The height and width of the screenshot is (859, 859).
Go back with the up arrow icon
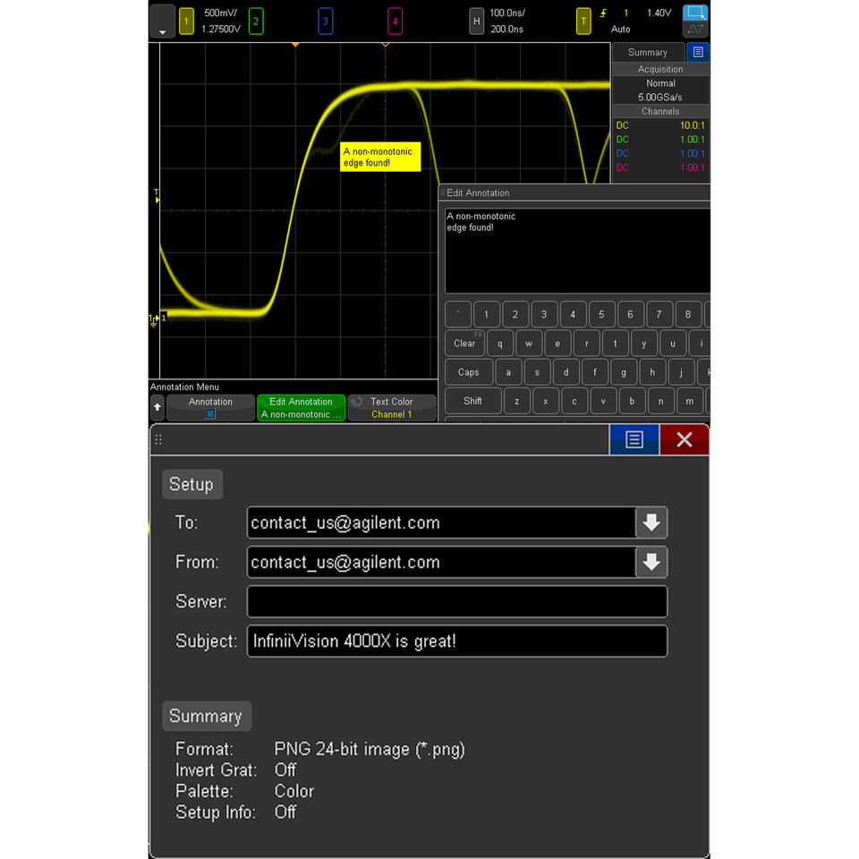pyautogui.click(x=157, y=407)
